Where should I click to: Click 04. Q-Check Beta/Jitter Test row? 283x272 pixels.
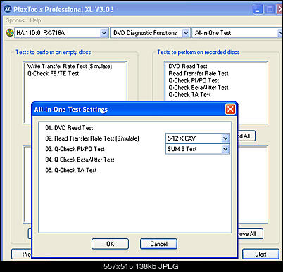(x=80, y=160)
